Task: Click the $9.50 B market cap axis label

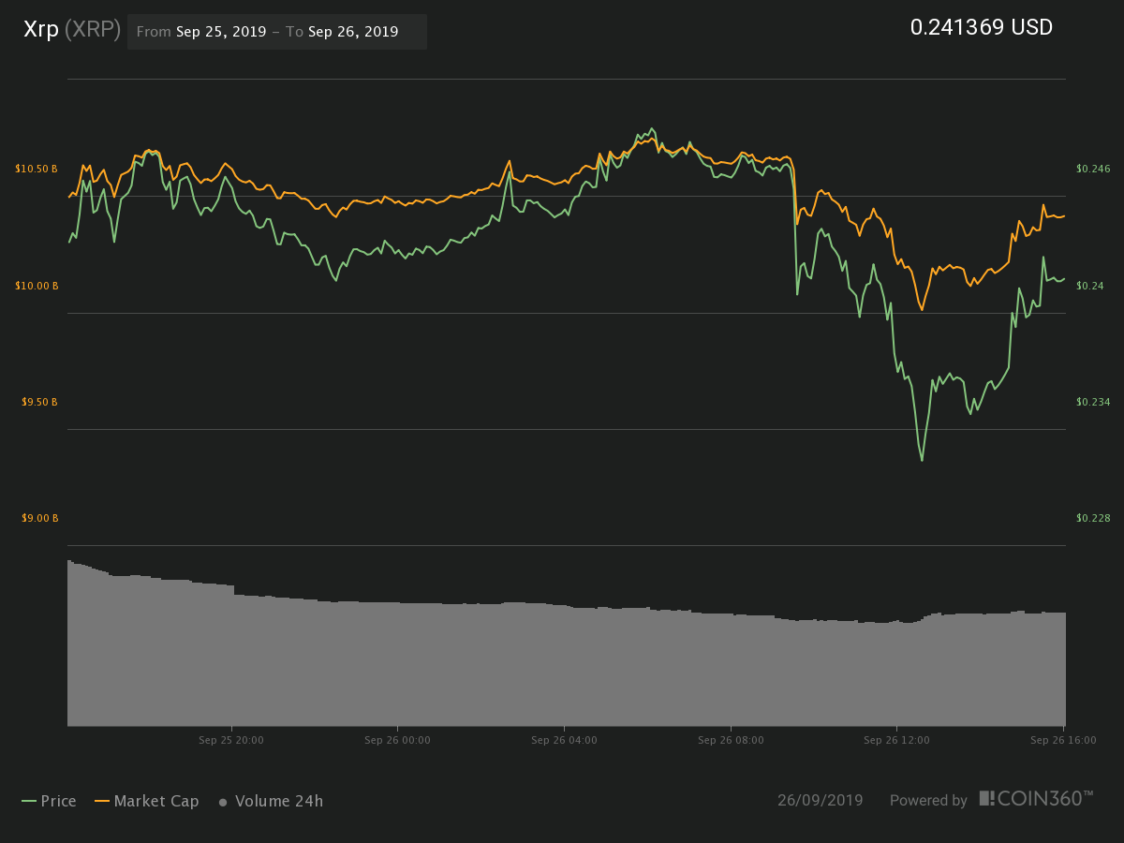Action: (39, 402)
